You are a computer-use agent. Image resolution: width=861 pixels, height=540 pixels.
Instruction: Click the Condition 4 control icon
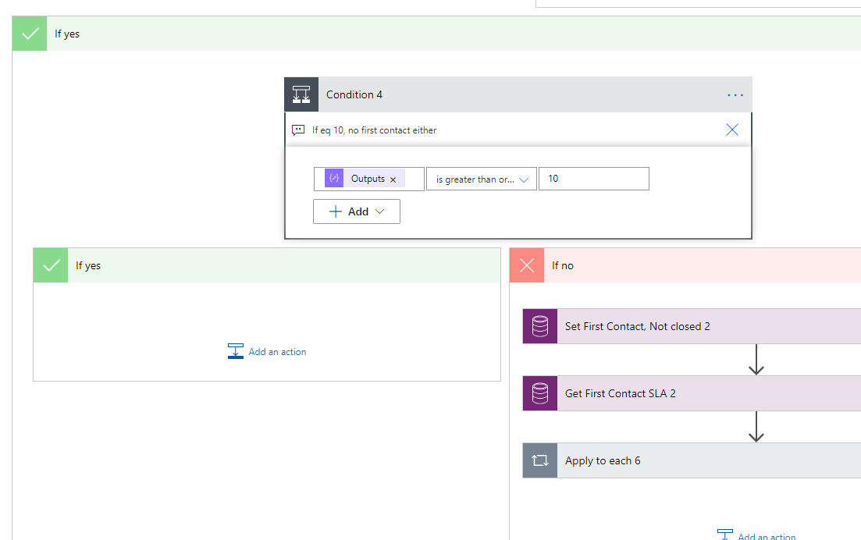(x=301, y=94)
